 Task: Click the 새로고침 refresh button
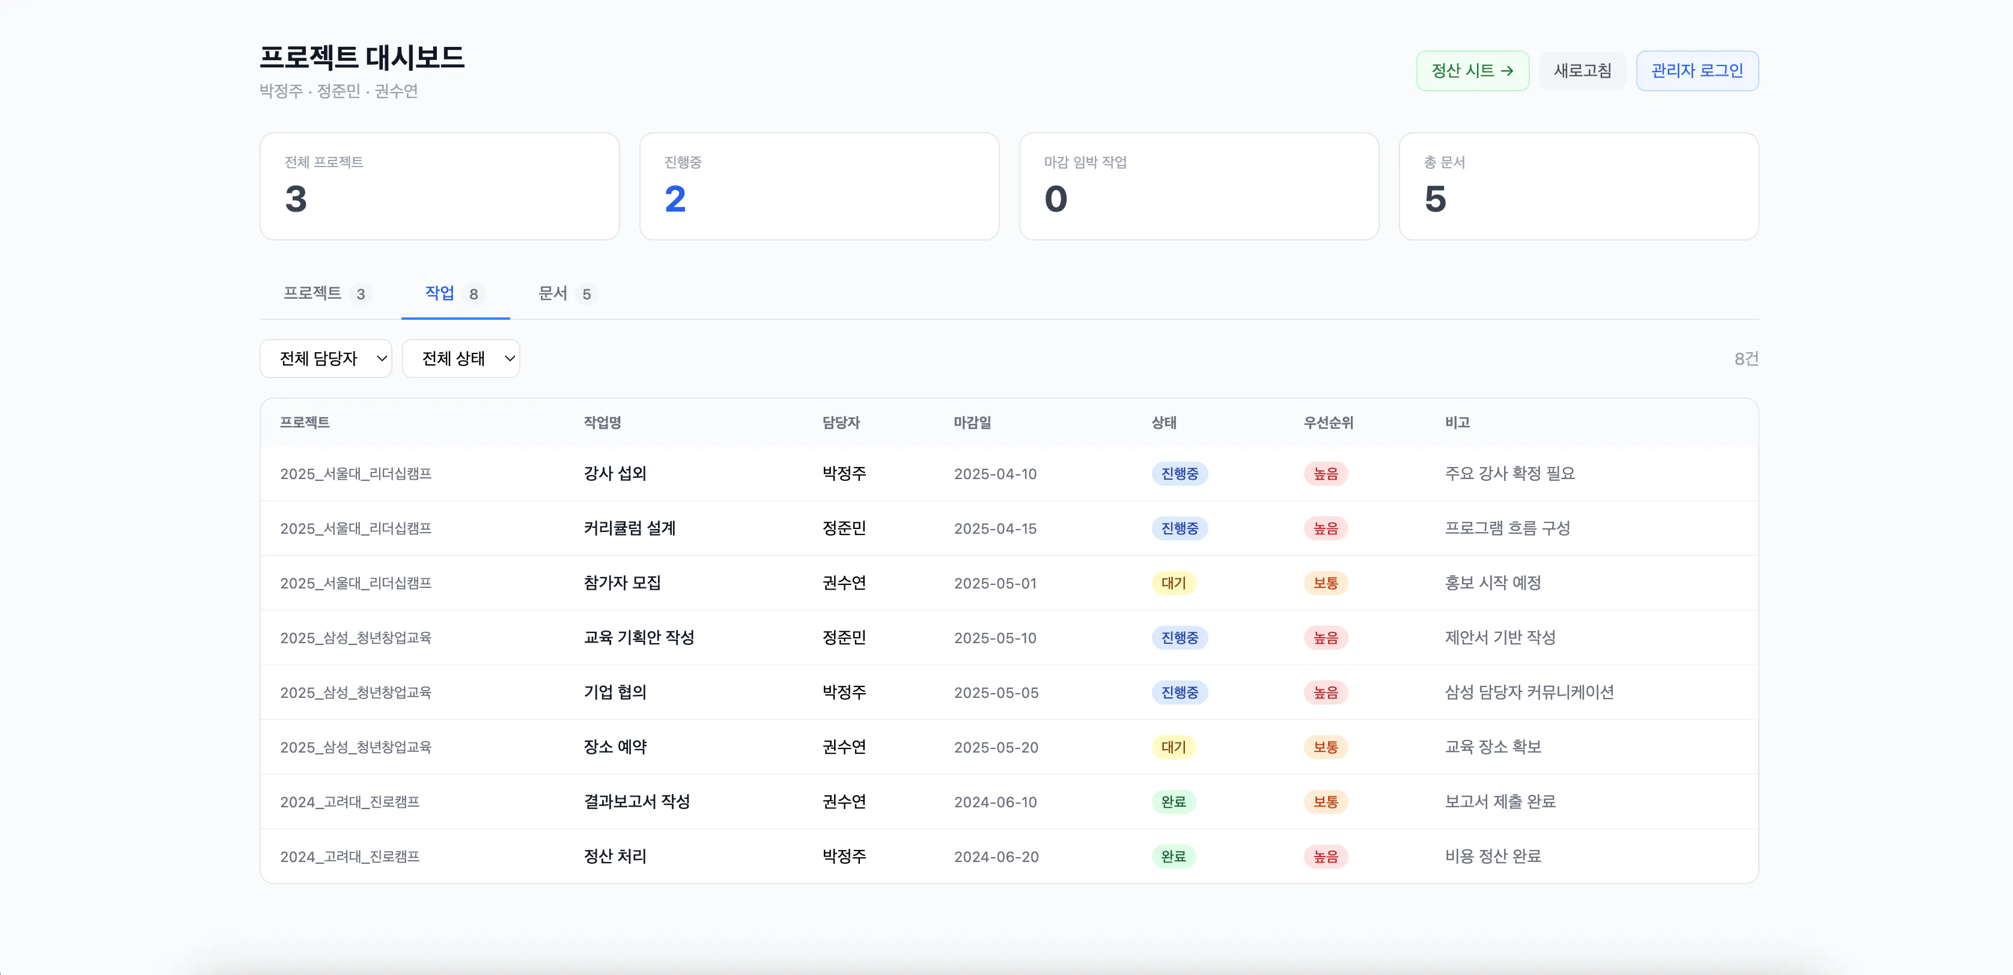tap(1582, 71)
